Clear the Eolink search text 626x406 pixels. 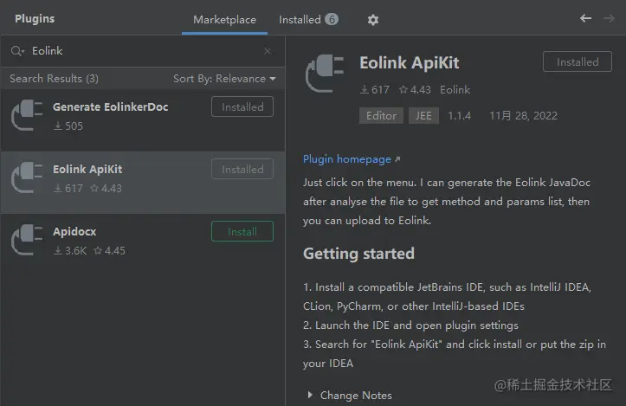[x=267, y=51]
